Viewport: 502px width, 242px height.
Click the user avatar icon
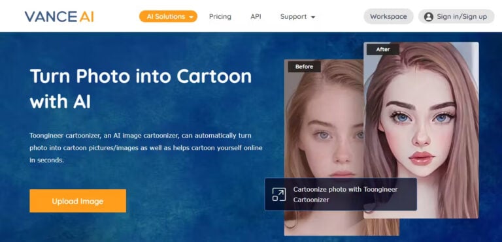coord(428,17)
